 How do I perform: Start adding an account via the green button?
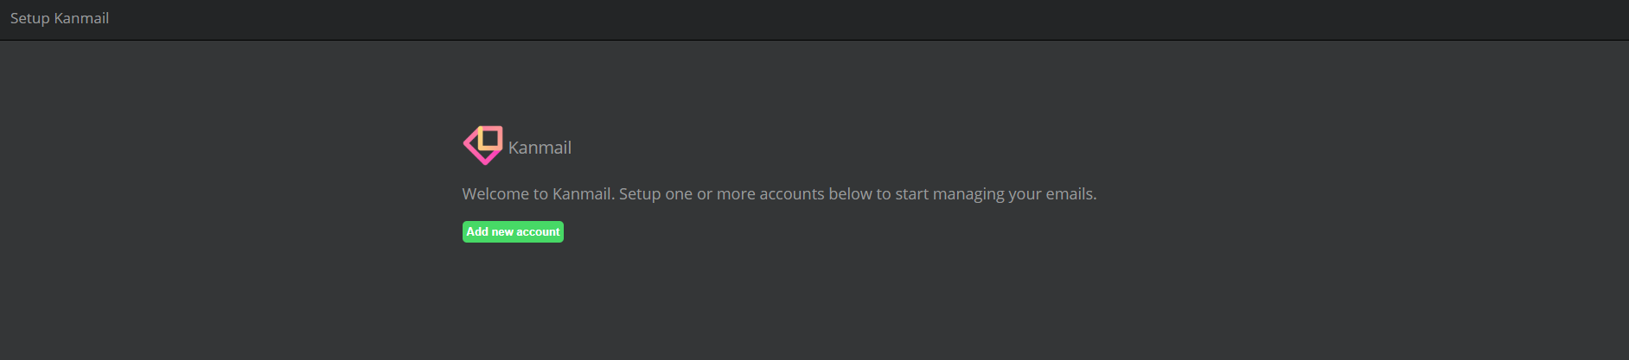[513, 231]
